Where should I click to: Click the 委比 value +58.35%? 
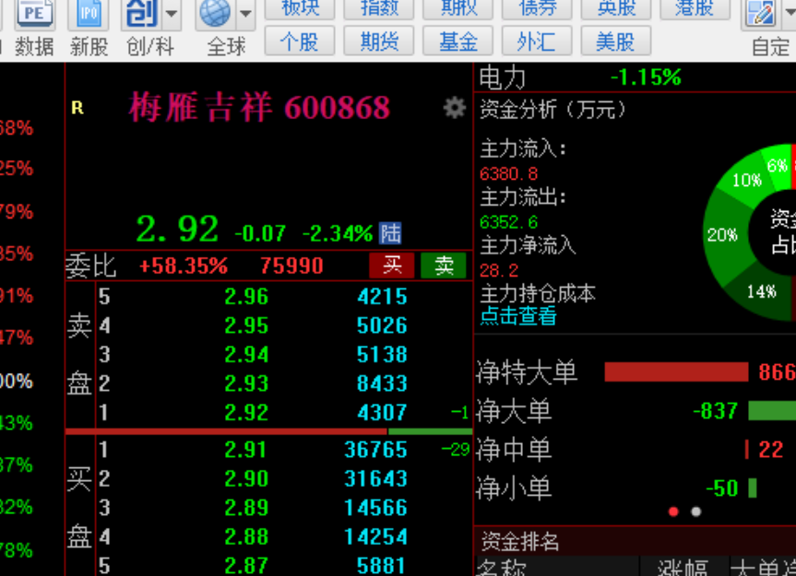click(184, 265)
